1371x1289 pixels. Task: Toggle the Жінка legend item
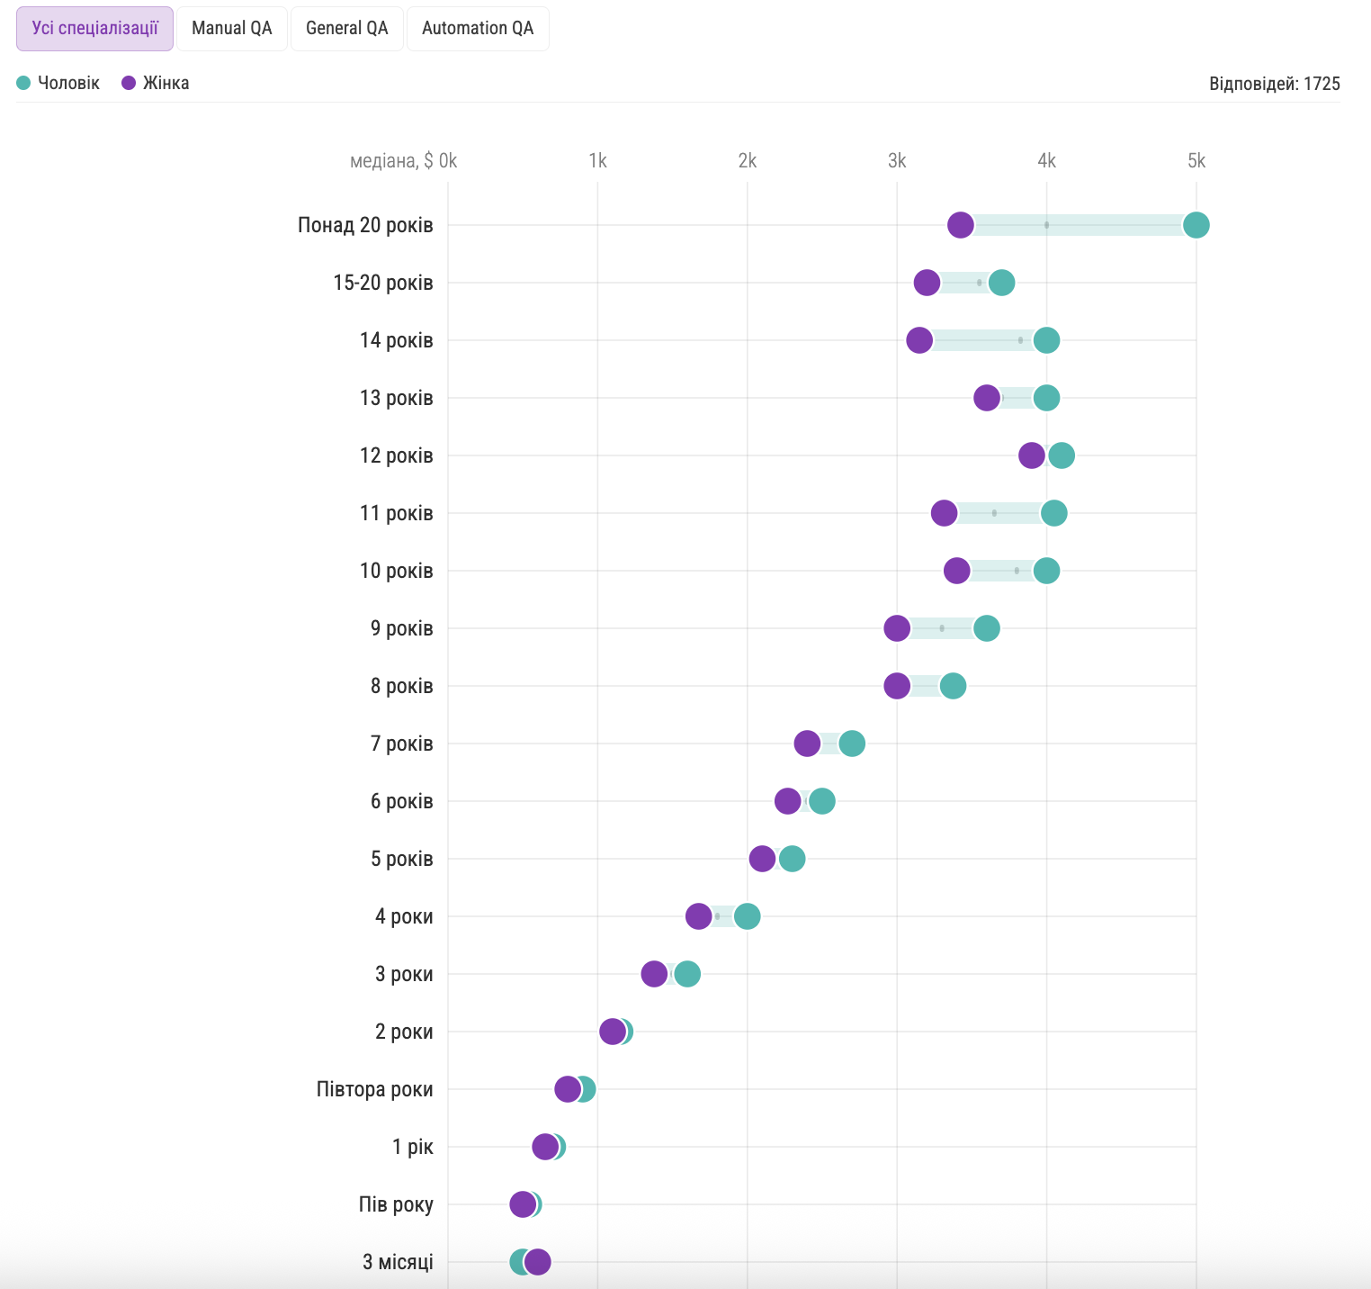tap(156, 83)
